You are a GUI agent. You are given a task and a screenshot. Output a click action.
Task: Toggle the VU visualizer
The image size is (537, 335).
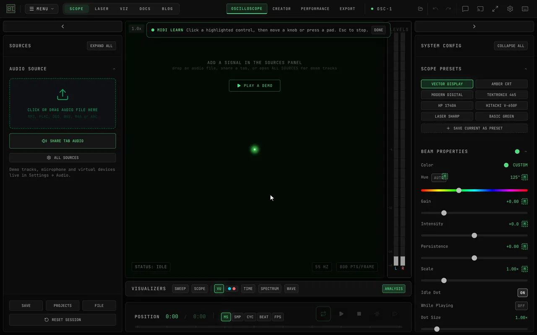click(219, 289)
